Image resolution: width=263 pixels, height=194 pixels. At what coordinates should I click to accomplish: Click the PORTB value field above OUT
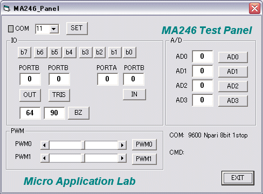[x=30, y=79]
